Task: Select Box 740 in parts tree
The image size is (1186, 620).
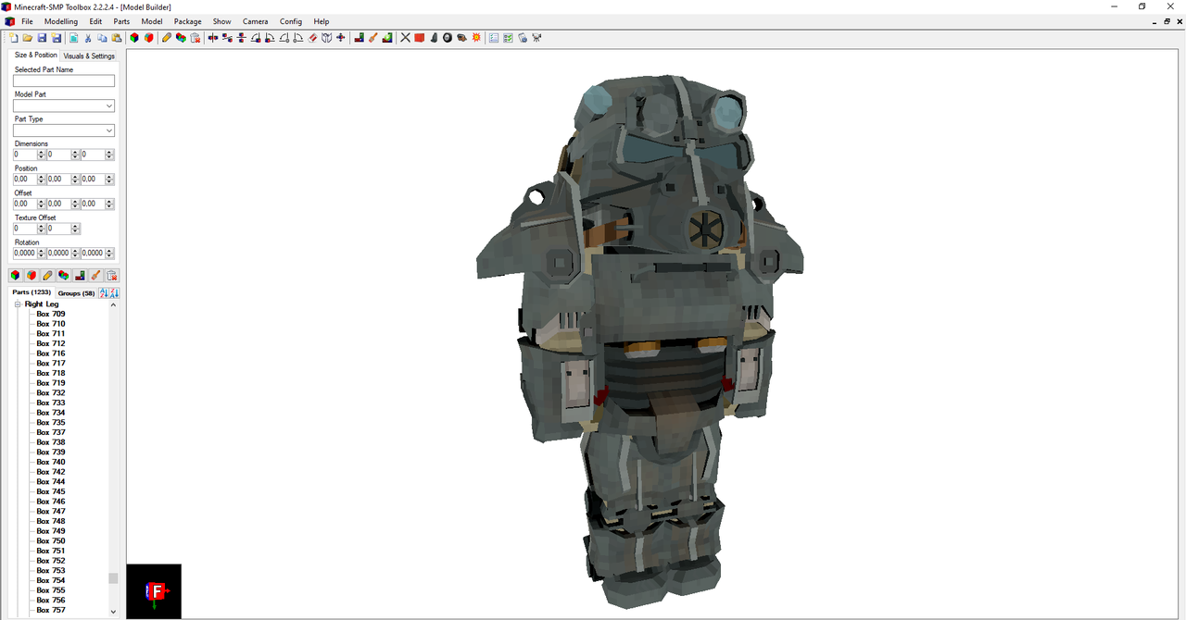Action: pos(51,462)
